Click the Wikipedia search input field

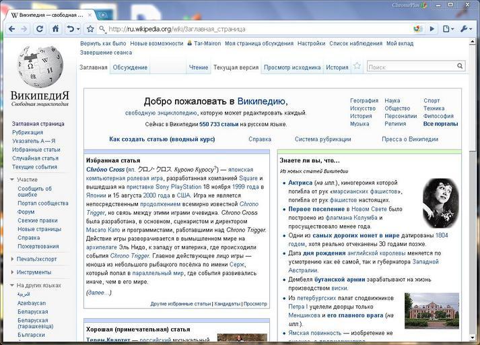tap(411, 67)
